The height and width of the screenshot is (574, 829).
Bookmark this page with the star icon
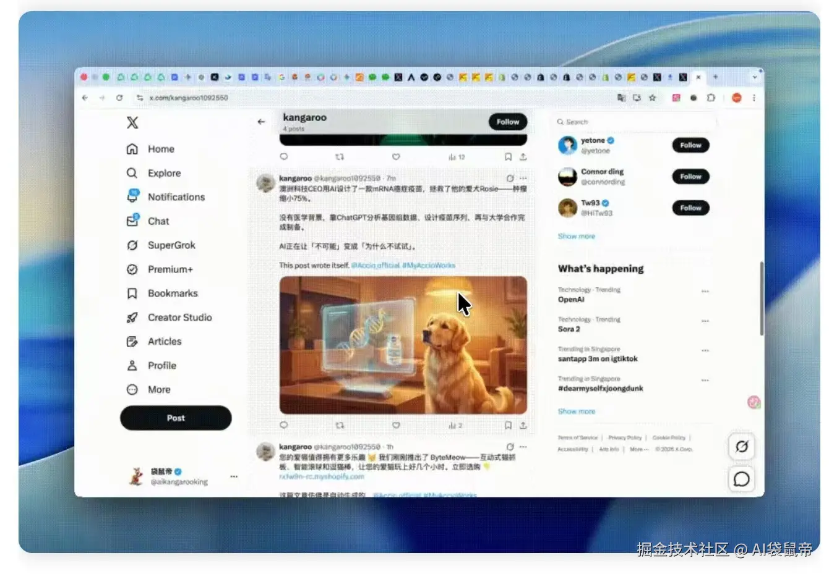tap(652, 98)
